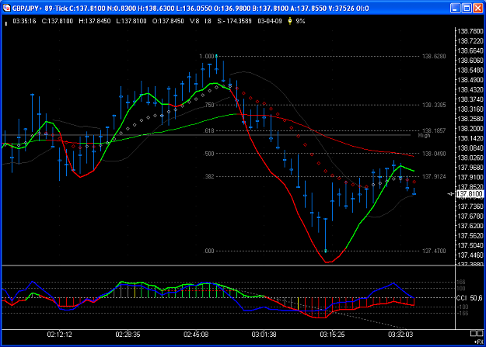
Task: Click the 138.6060 price axis label
Action: 470,61
